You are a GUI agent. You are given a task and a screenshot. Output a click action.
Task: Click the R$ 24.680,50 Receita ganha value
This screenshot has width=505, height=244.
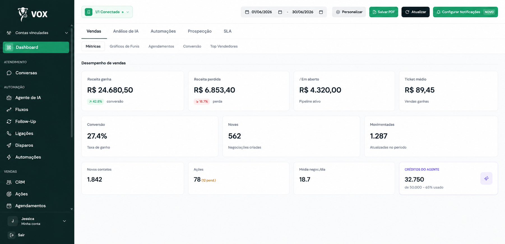[110, 90]
